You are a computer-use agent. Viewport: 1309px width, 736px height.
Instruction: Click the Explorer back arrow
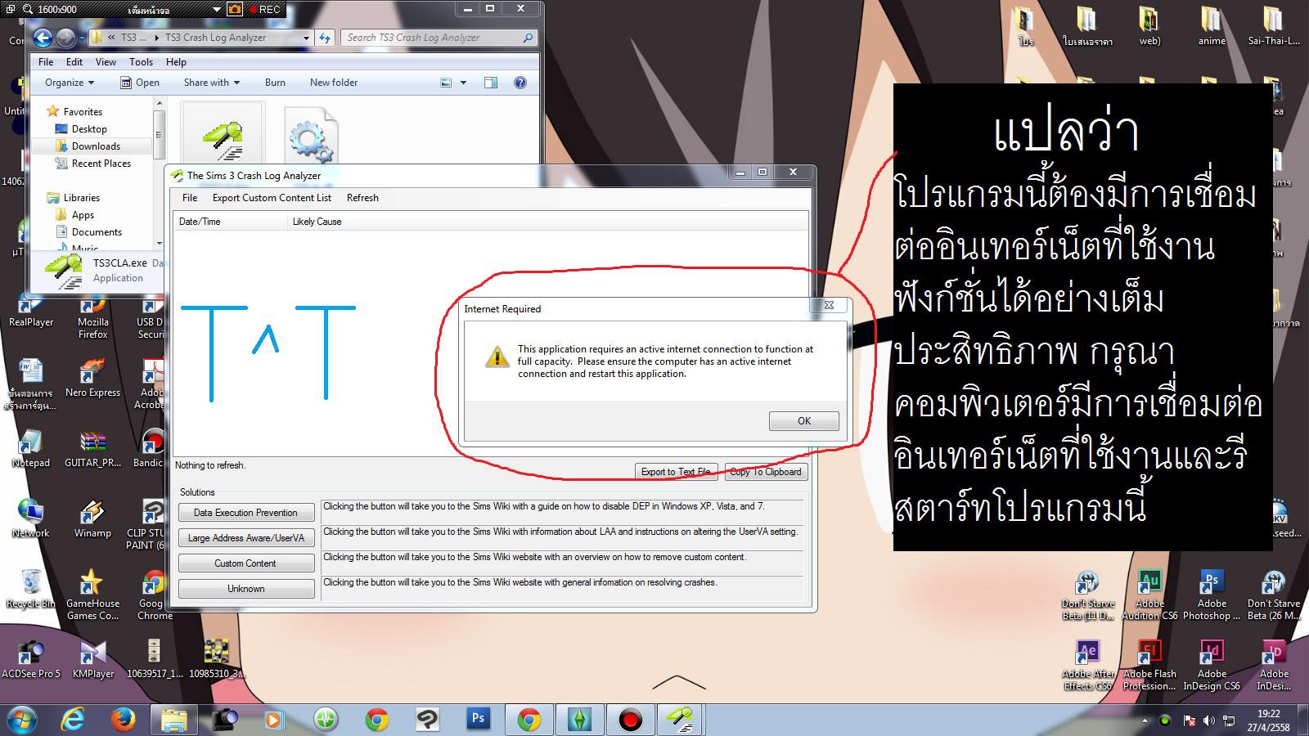coord(43,38)
